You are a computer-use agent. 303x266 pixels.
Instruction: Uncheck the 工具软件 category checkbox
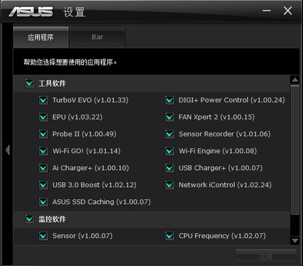coord(30,83)
